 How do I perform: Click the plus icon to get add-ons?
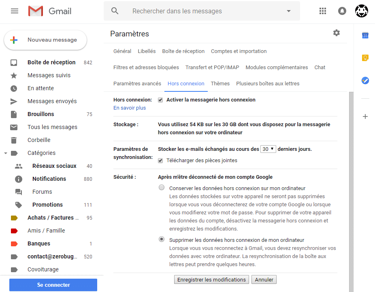click(x=365, y=116)
